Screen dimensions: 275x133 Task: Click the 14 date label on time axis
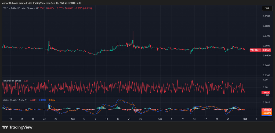(22, 119)
